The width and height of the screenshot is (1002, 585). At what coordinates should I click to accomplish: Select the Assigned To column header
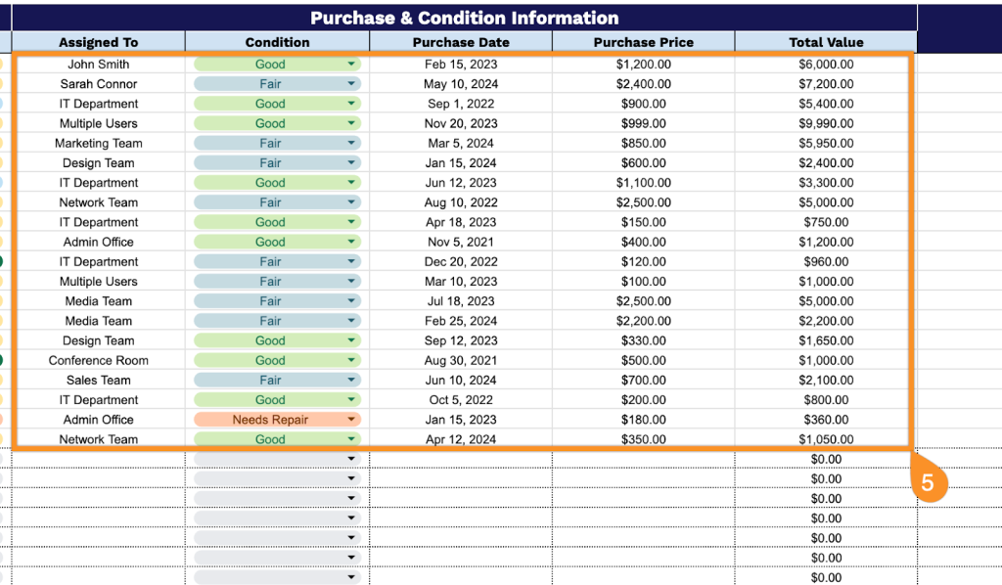(x=98, y=42)
